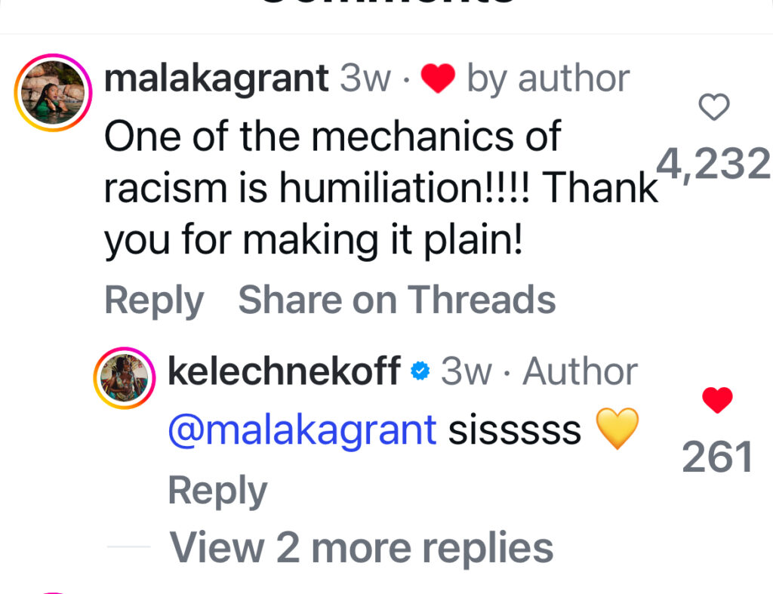Click the '3w' timestamp on malakagrant's comment

tap(365, 78)
